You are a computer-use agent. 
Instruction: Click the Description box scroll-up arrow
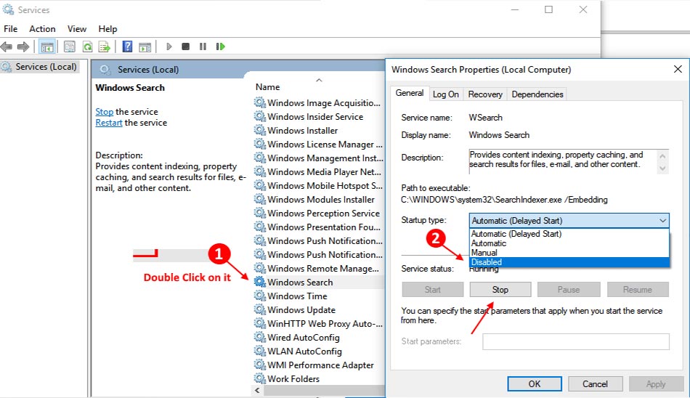pos(662,155)
